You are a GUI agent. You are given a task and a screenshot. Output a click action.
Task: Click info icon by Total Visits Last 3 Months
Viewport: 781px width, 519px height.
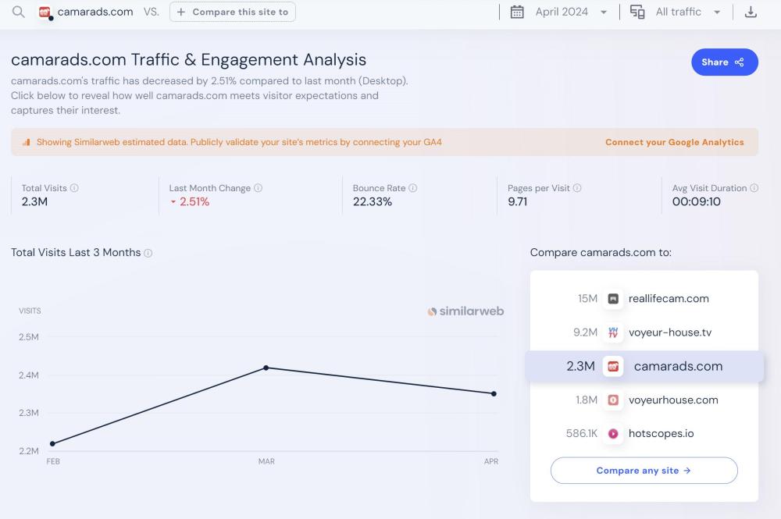148,253
